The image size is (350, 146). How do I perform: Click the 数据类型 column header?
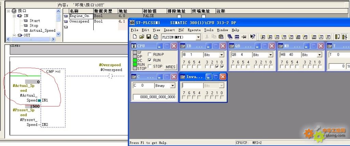click(105, 11)
